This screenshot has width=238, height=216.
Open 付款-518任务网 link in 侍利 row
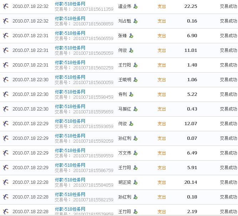click(x=70, y=92)
